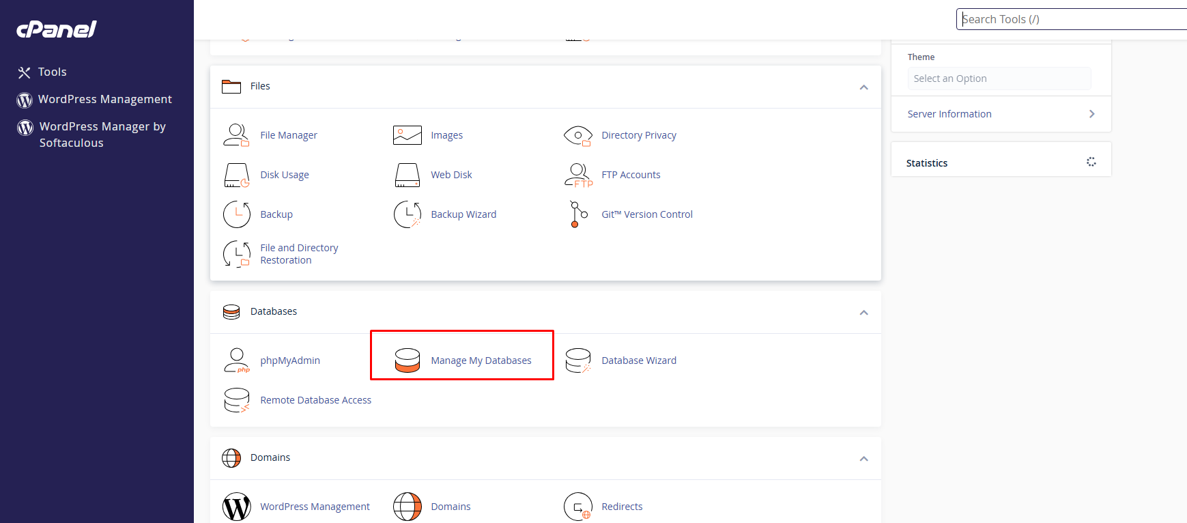
Task: Click the Tools wrench icon in sidebar
Action: pyautogui.click(x=25, y=72)
